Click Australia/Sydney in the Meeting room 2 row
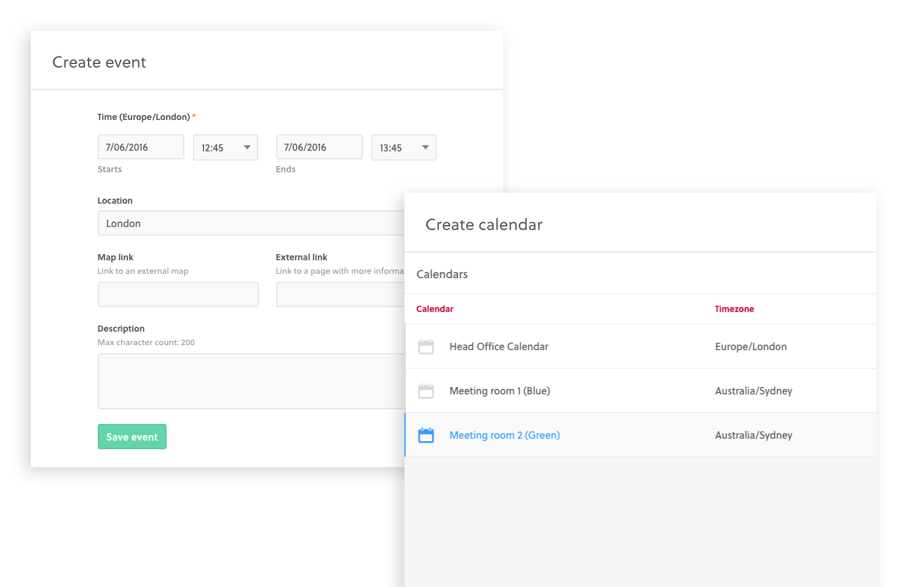Image resolution: width=907 pixels, height=587 pixels. (x=753, y=435)
